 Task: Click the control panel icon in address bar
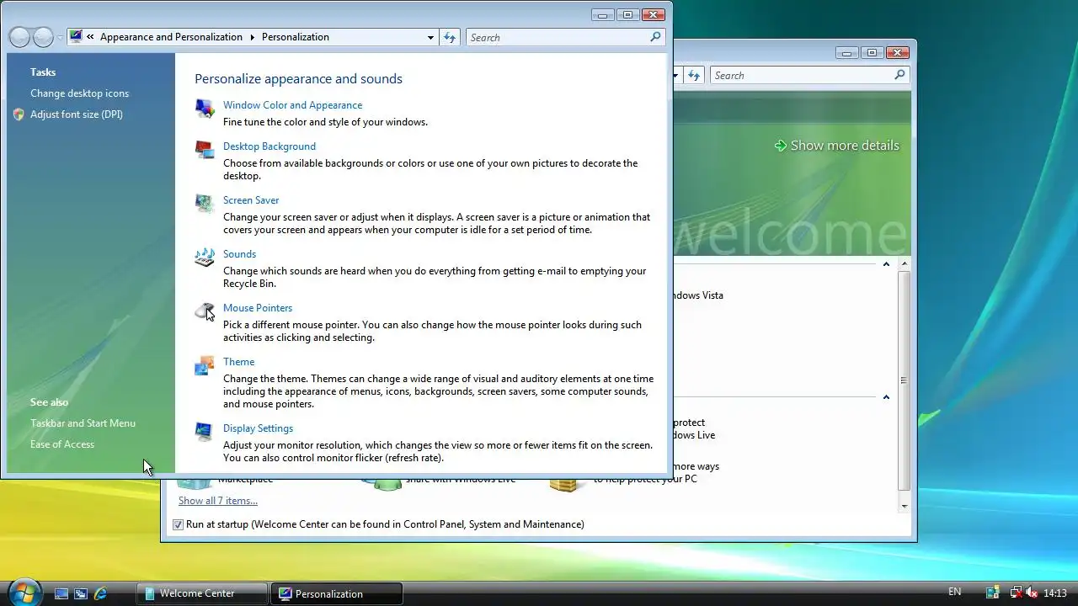click(x=76, y=37)
